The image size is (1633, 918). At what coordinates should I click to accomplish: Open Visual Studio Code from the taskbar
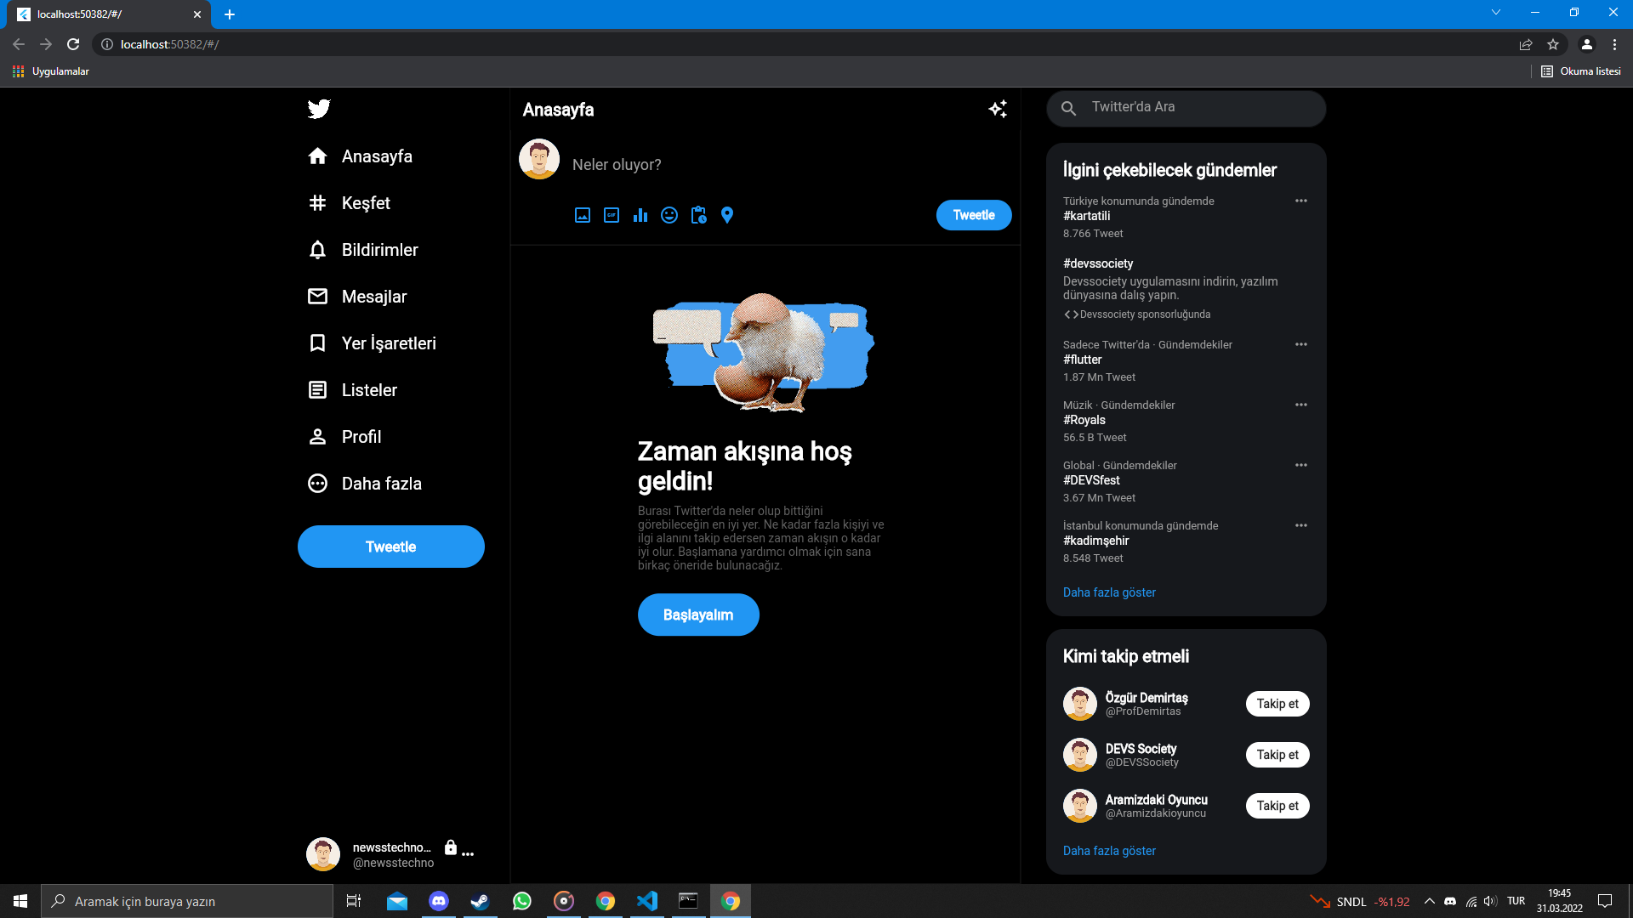[647, 901]
